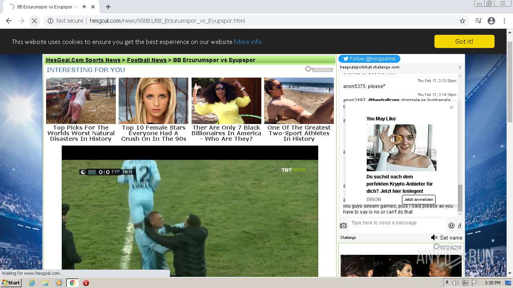This screenshot has width=513, height=288.
Task: Open media player taskbar icon
Action: [59, 283]
